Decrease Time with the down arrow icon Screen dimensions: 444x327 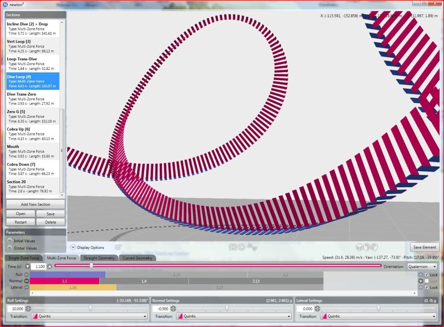coord(27,266)
